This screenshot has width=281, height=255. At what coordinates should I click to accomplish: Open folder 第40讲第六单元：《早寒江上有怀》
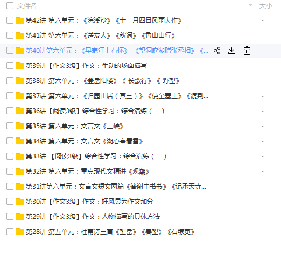coord(117,51)
